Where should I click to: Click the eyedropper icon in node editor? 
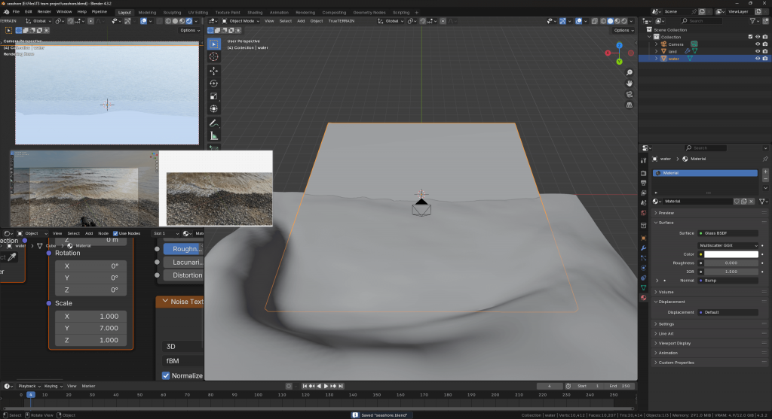pyautogui.click(x=12, y=257)
